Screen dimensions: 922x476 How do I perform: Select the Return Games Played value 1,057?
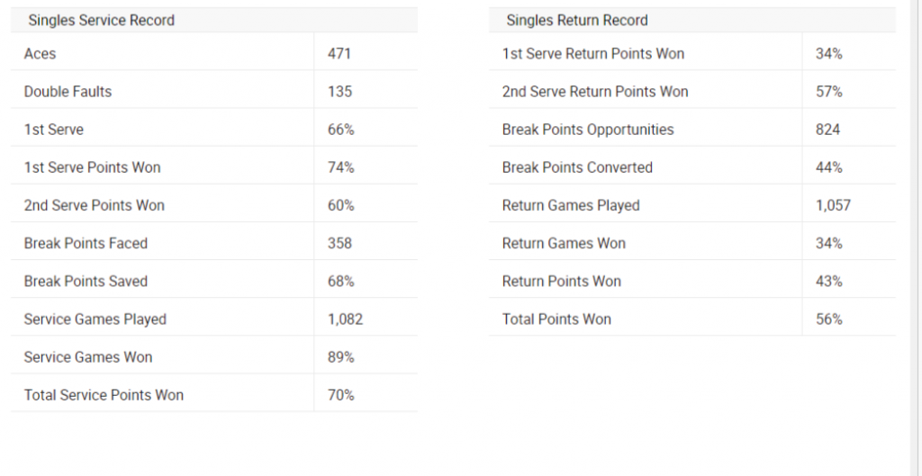click(833, 205)
